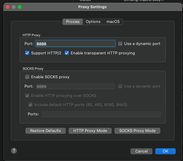Toggle Enable HTTP proxying over SOCKS
This screenshot has width=183, height=161.
click(27, 96)
